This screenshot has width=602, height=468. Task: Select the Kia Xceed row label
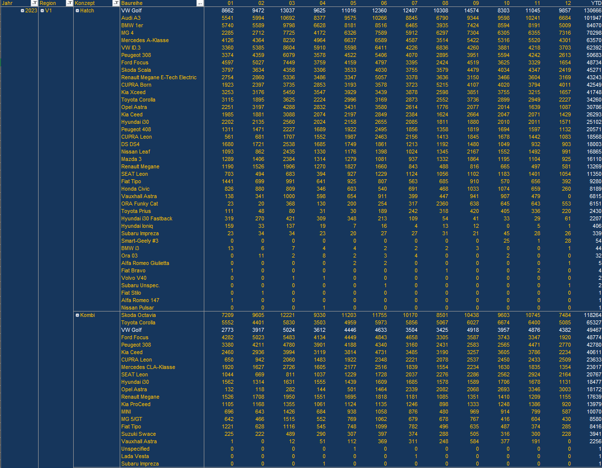click(x=134, y=92)
